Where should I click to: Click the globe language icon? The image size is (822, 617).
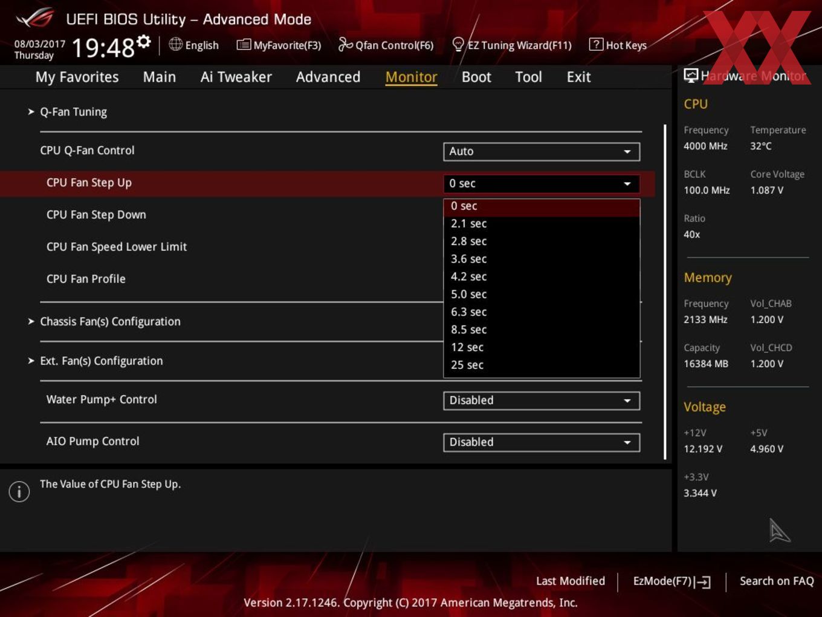[175, 44]
